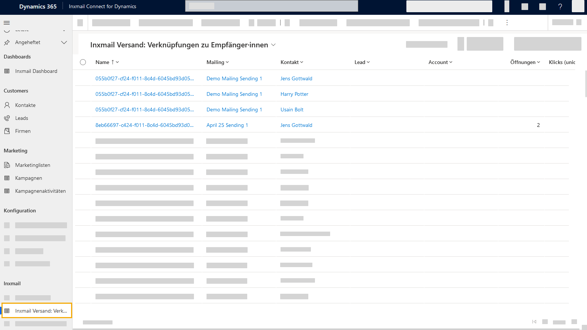Open Inxmail Dashboard in sidebar
The height and width of the screenshot is (330, 587).
click(36, 71)
